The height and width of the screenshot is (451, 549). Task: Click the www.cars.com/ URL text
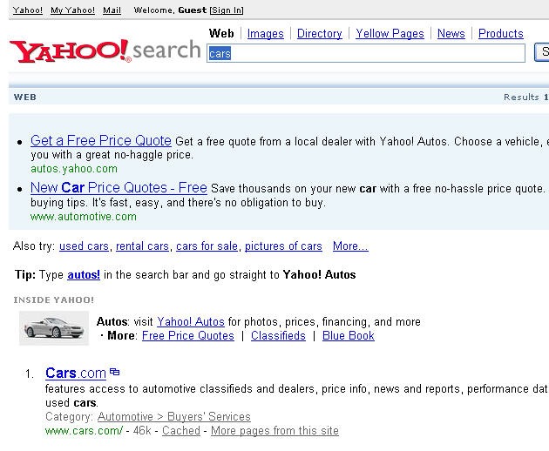(x=84, y=431)
